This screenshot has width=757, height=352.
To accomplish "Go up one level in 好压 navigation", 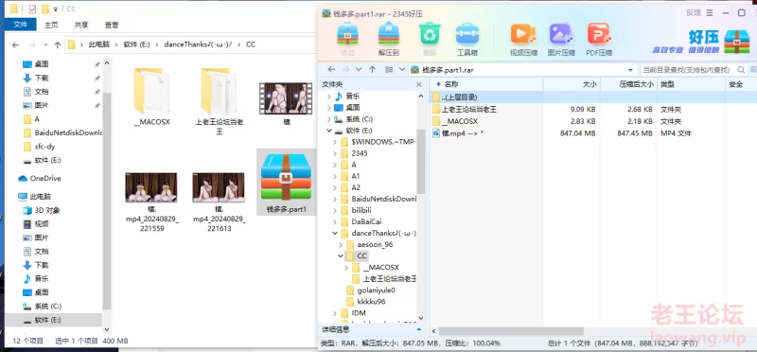I will pyautogui.click(x=372, y=69).
